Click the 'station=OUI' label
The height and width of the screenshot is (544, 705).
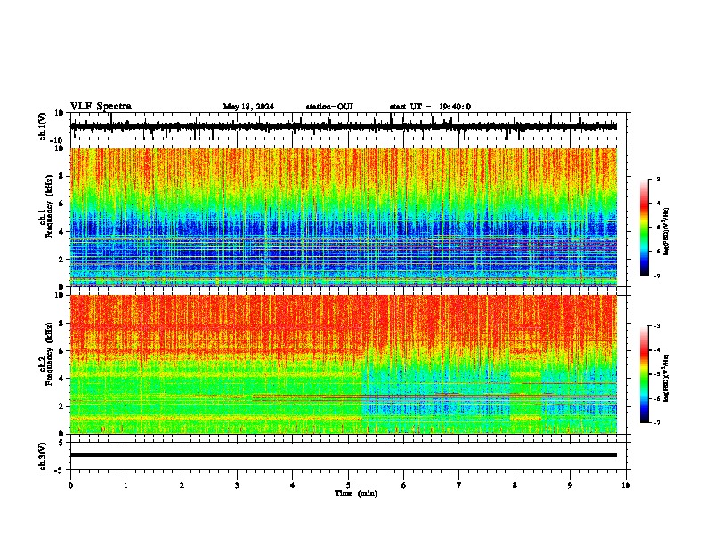coord(329,107)
